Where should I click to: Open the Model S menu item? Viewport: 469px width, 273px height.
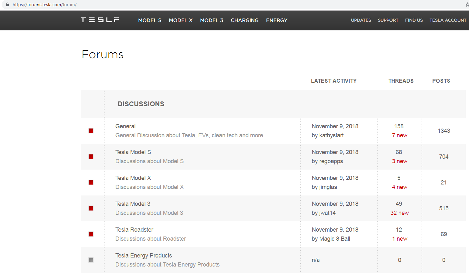(x=150, y=20)
